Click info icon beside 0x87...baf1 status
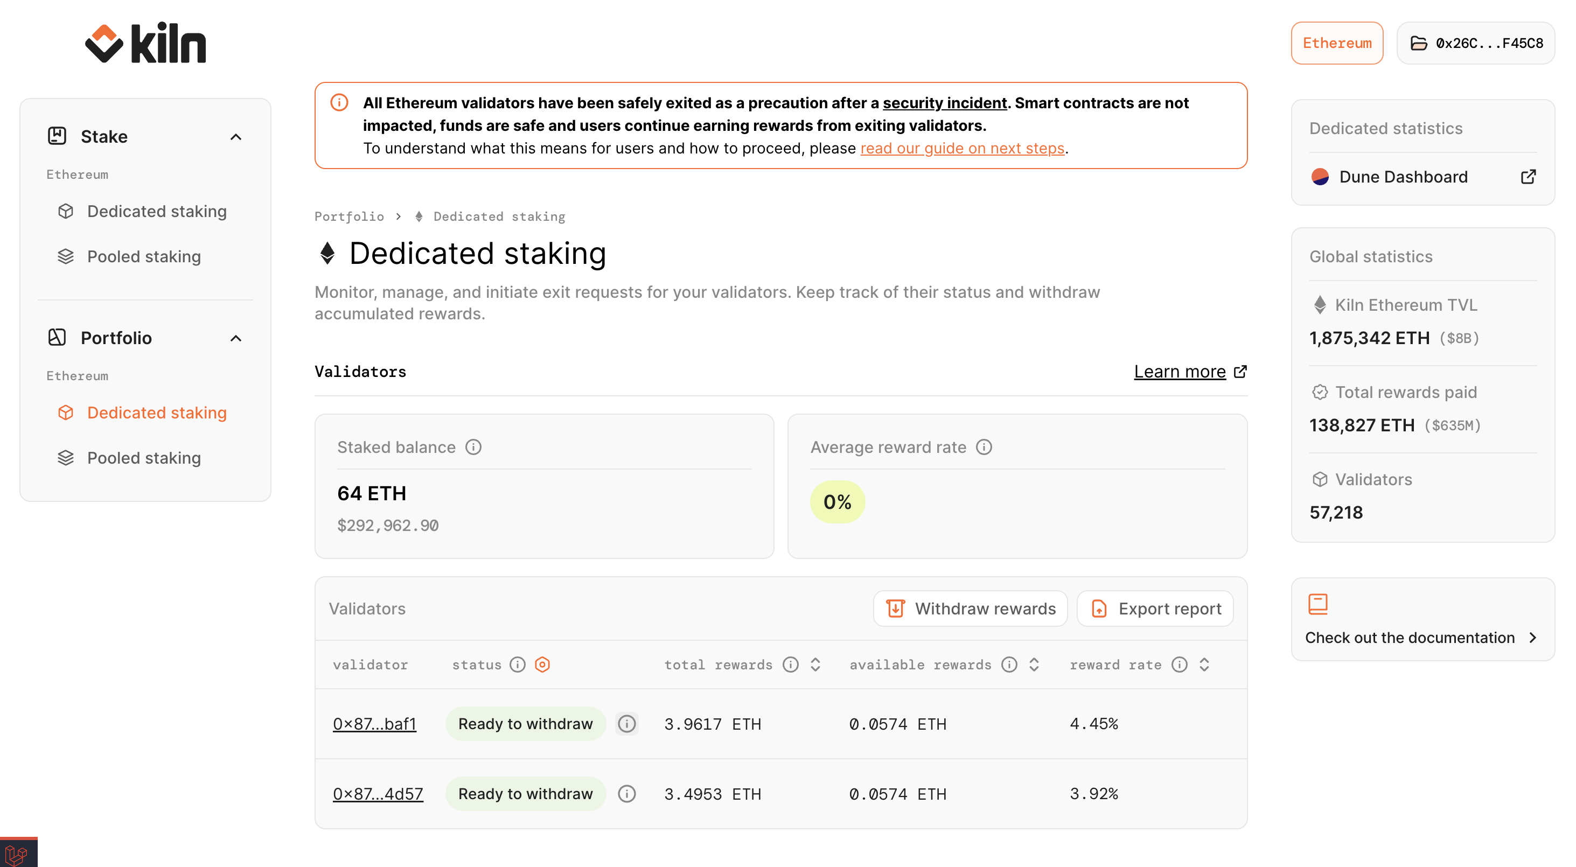 (x=626, y=724)
